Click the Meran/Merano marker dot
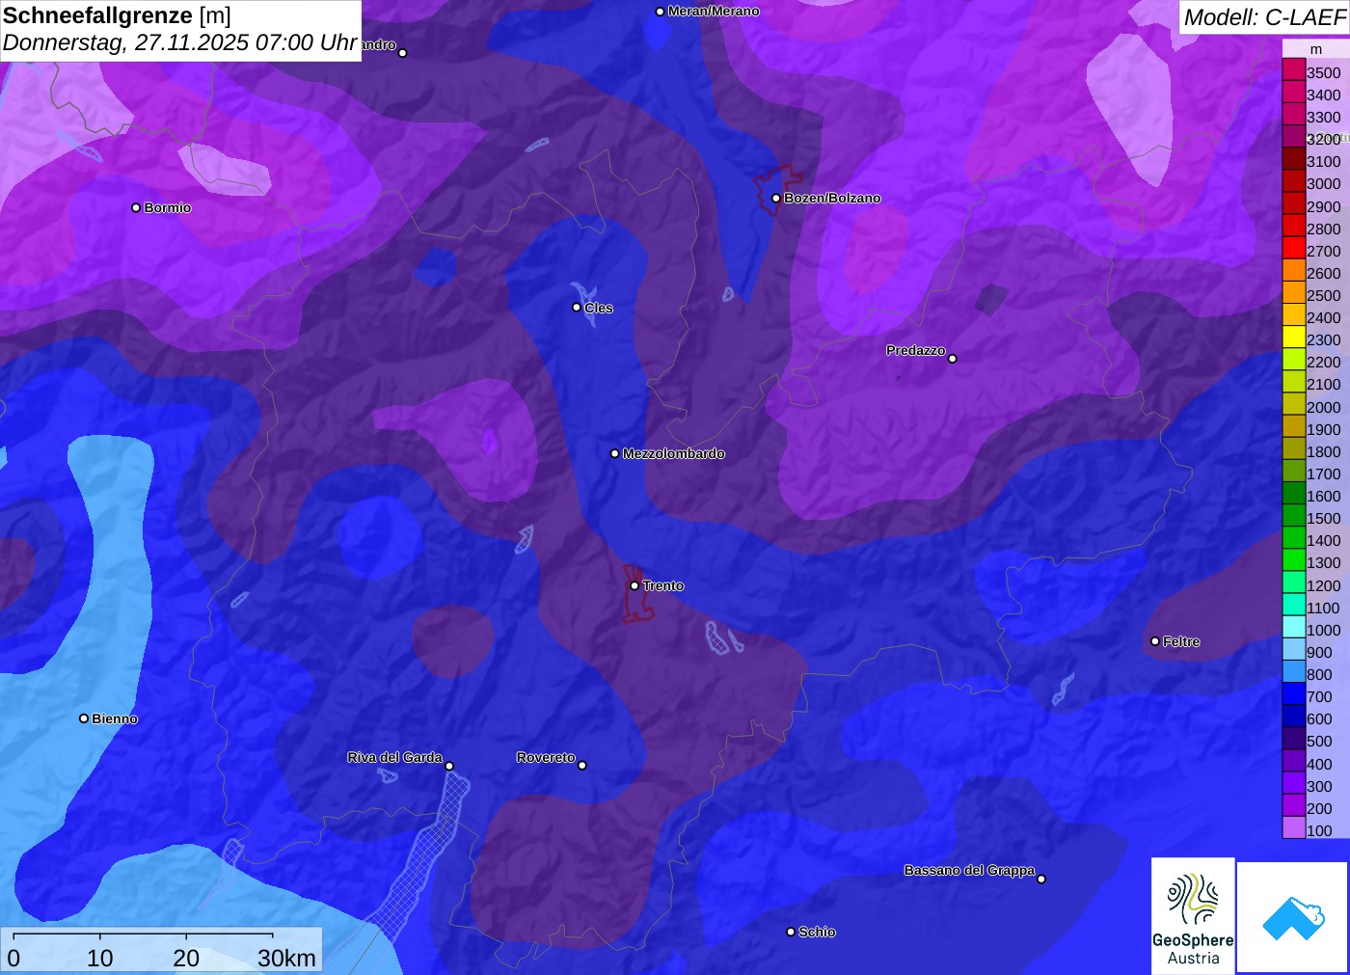The width and height of the screenshot is (1350, 975). point(660,12)
